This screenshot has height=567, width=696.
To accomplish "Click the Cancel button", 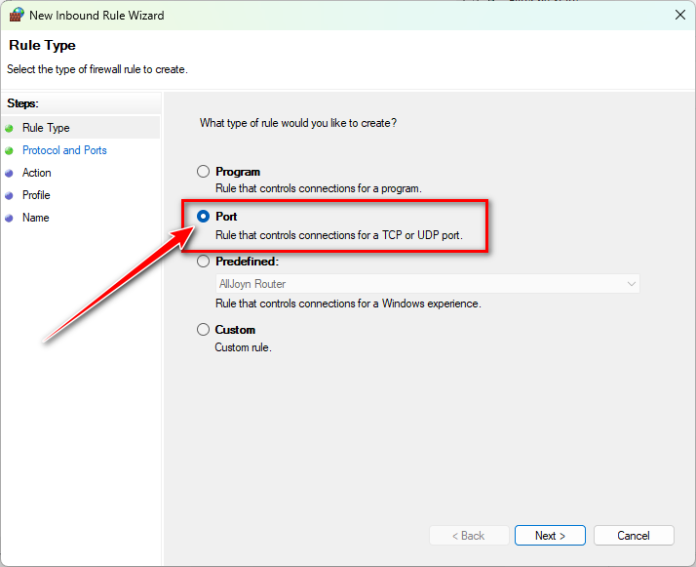I will (633, 536).
